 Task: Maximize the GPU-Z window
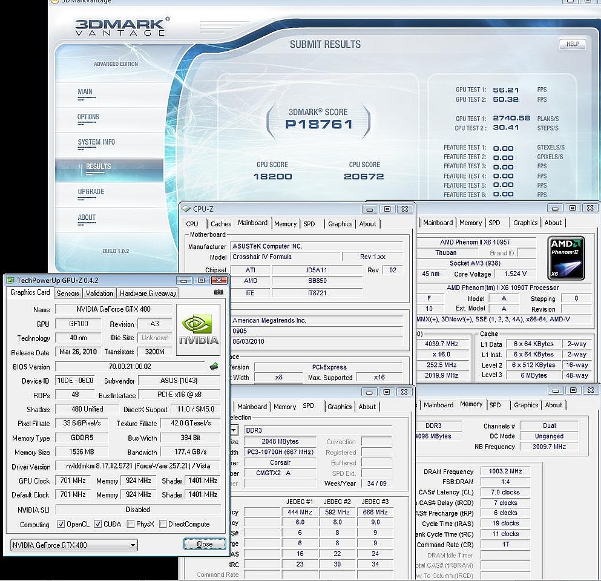[x=201, y=281]
